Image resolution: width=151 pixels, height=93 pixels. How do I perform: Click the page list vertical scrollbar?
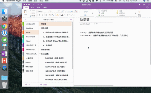(x=72, y=45)
